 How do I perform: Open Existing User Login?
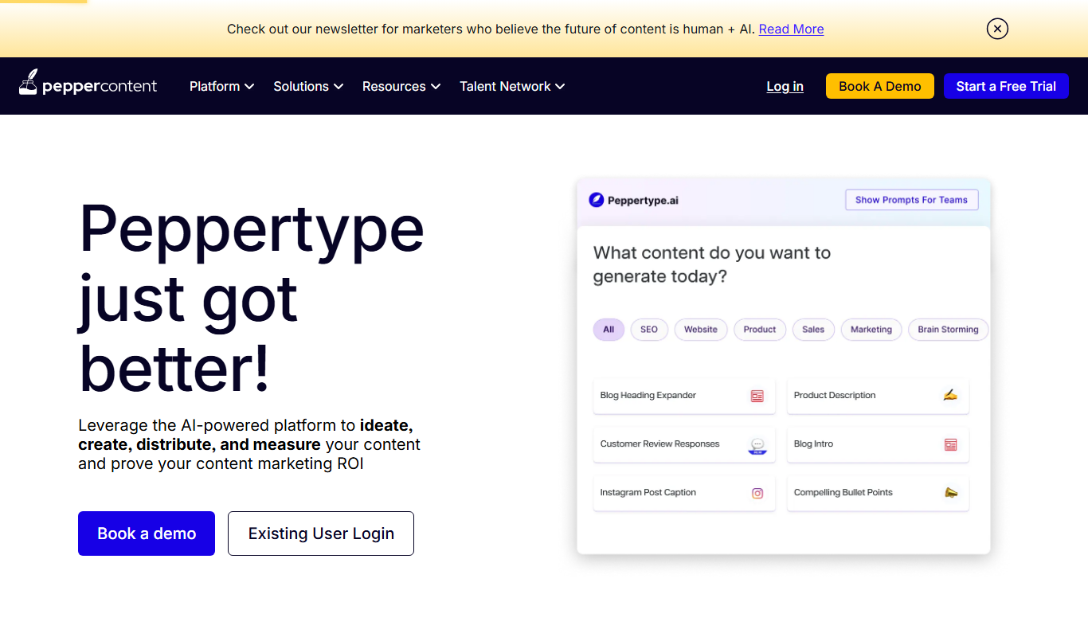click(x=321, y=533)
